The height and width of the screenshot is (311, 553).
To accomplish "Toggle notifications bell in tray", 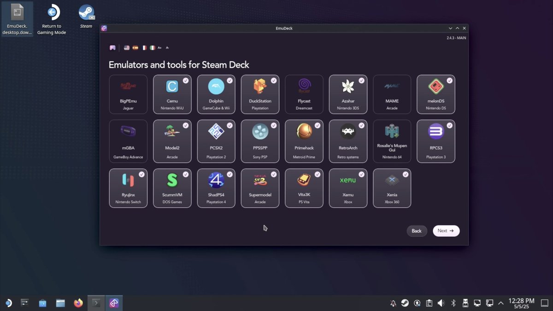I will click(393, 303).
